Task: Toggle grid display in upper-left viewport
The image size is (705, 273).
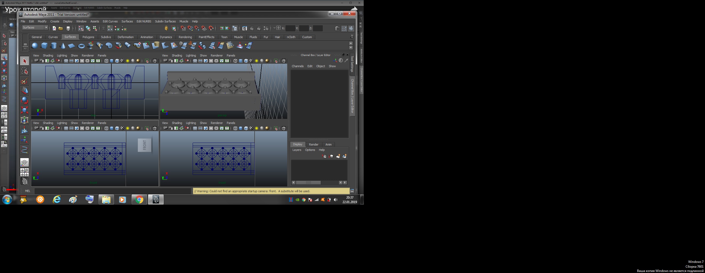Action: click(x=66, y=61)
